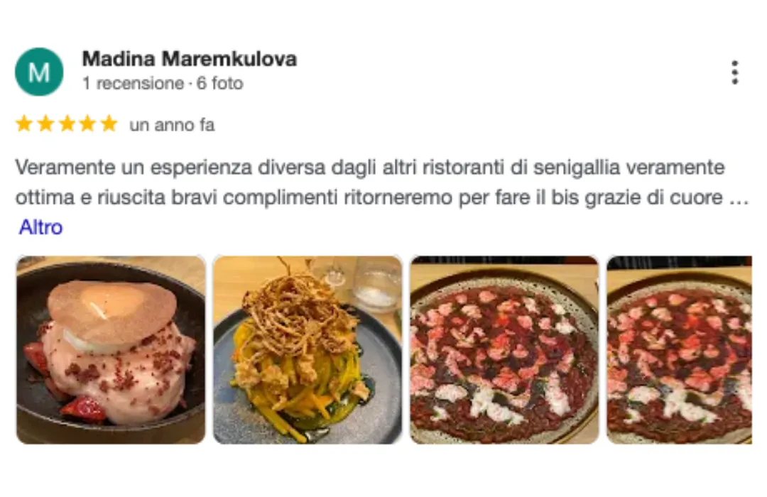The width and height of the screenshot is (767, 497).
Task: Click the second yellow rating star
Action: pyautogui.click(x=45, y=124)
